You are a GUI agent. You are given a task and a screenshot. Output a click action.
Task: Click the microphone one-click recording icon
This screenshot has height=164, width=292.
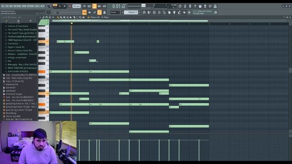[x=190, y=6]
